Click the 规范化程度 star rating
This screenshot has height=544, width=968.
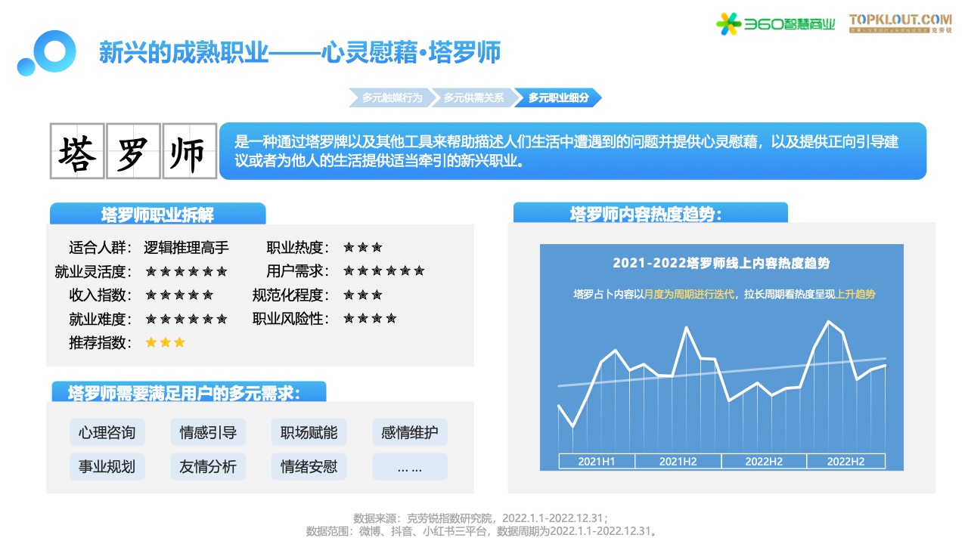tap(363, 295)
